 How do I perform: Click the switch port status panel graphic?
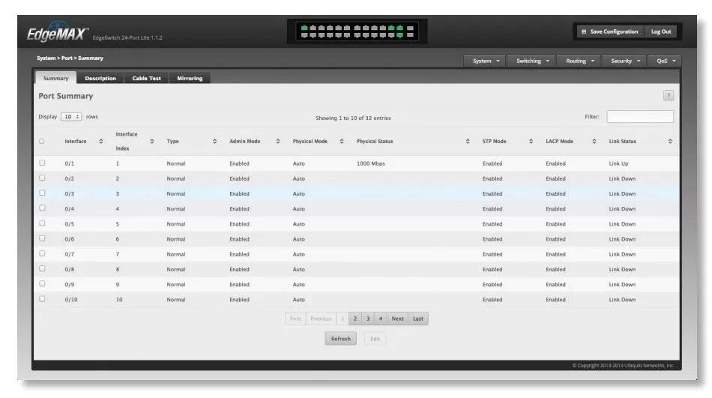click(357, 31)
